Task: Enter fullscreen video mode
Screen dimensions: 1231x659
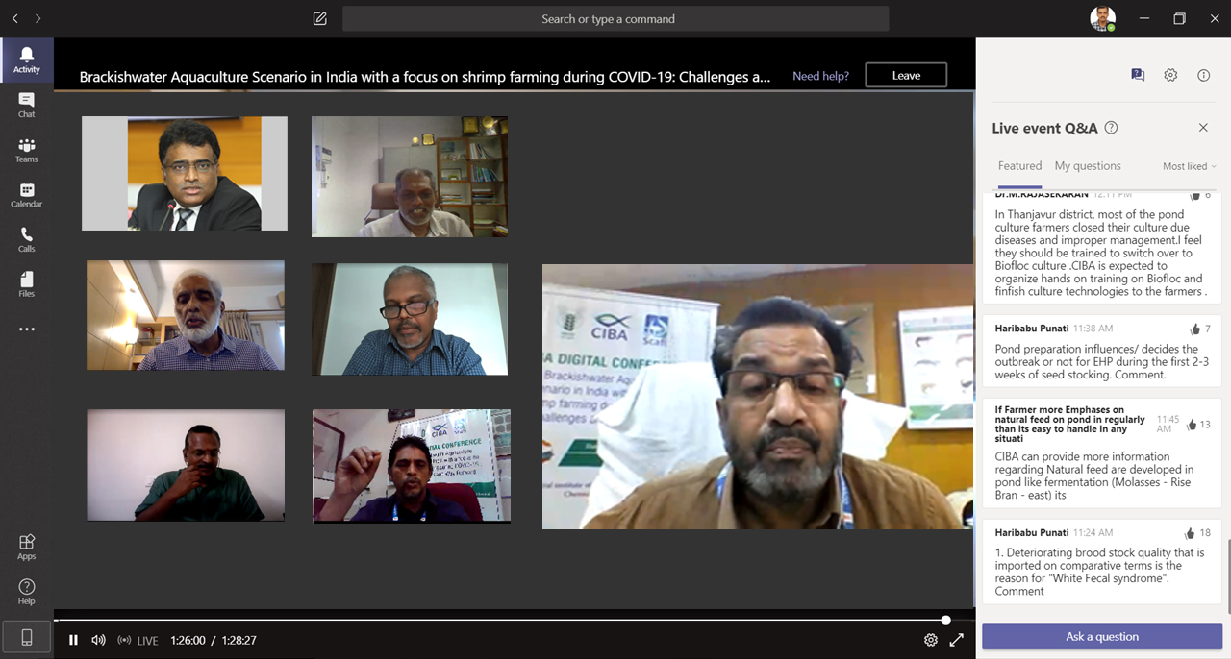Action: point(956,640)
